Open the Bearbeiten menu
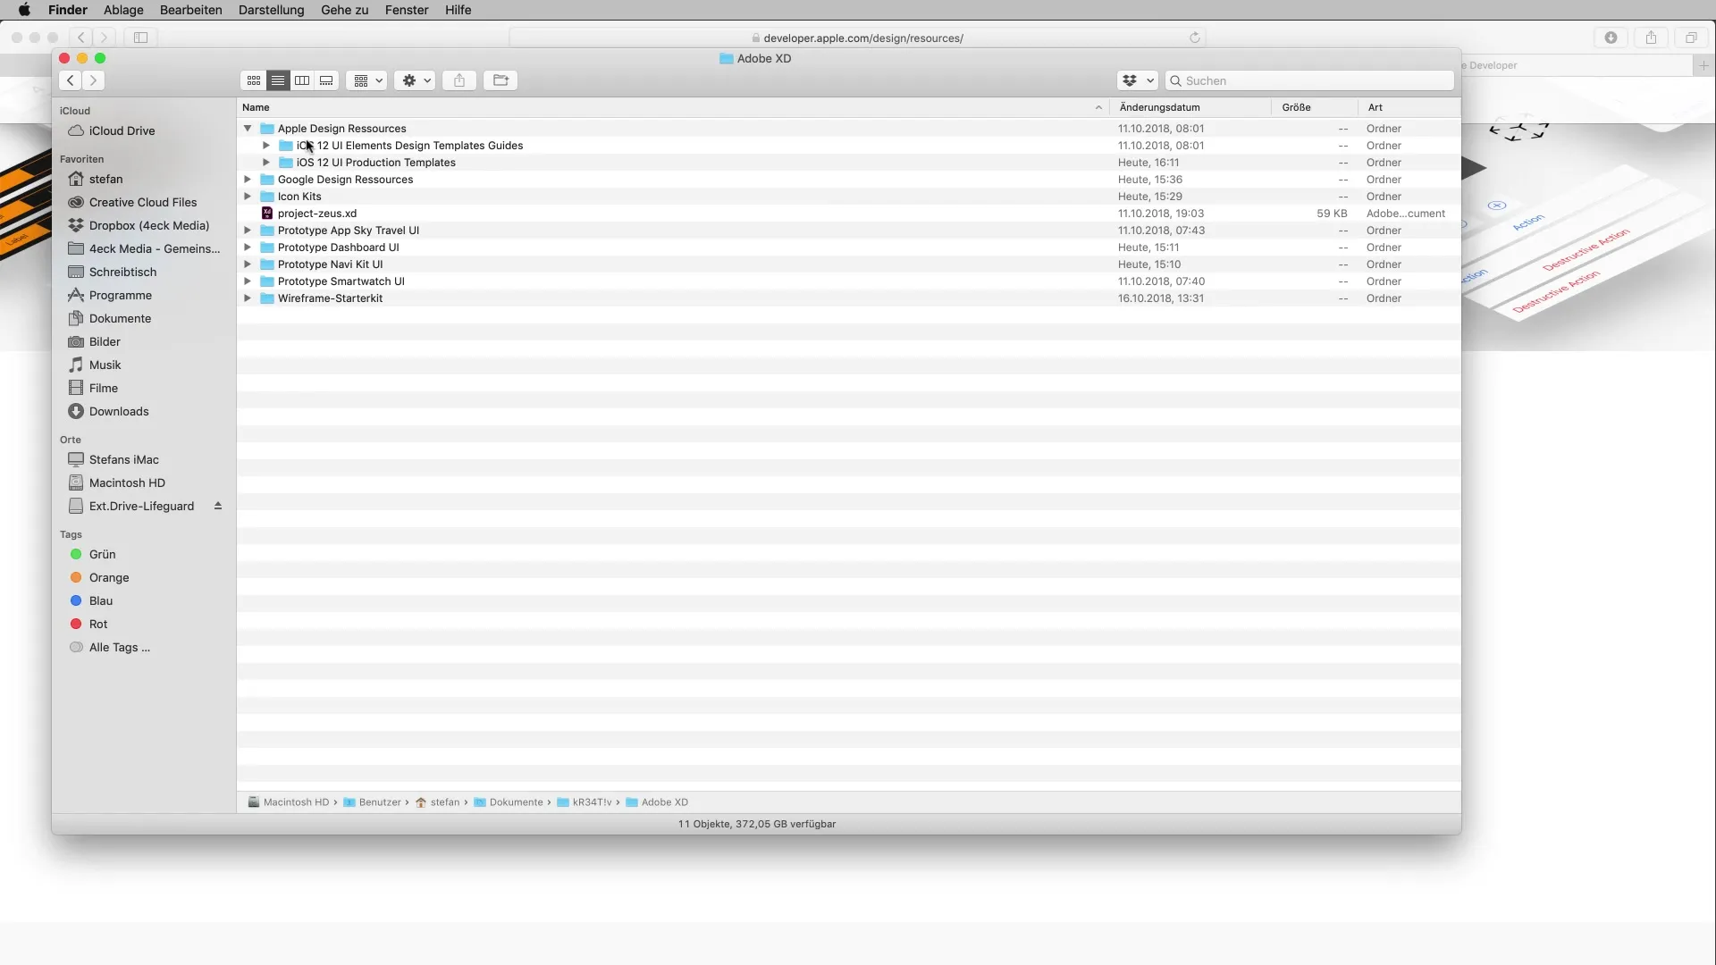This screenshot has height=965, width=1716. point(190,10)
